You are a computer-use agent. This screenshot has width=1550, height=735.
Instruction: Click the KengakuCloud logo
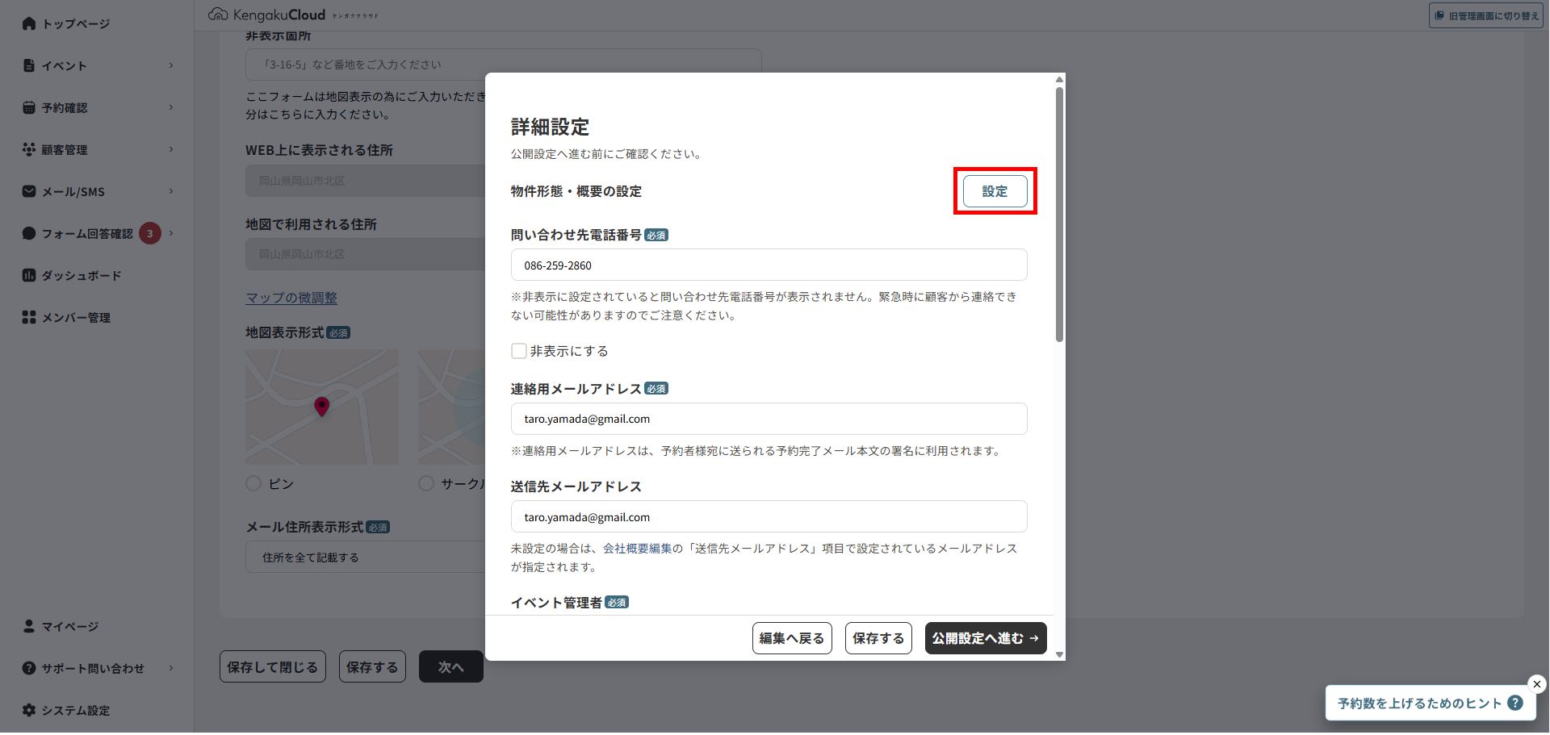click(266, 15)
